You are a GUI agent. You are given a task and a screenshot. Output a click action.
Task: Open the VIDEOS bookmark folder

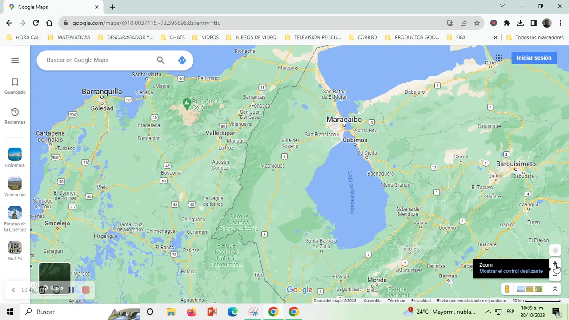[x=205, y=37]
